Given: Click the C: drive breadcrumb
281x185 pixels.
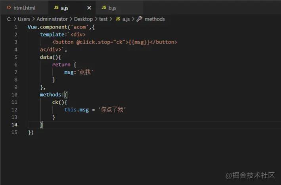Looking at the screenshot, I should [x=10, y=19].
